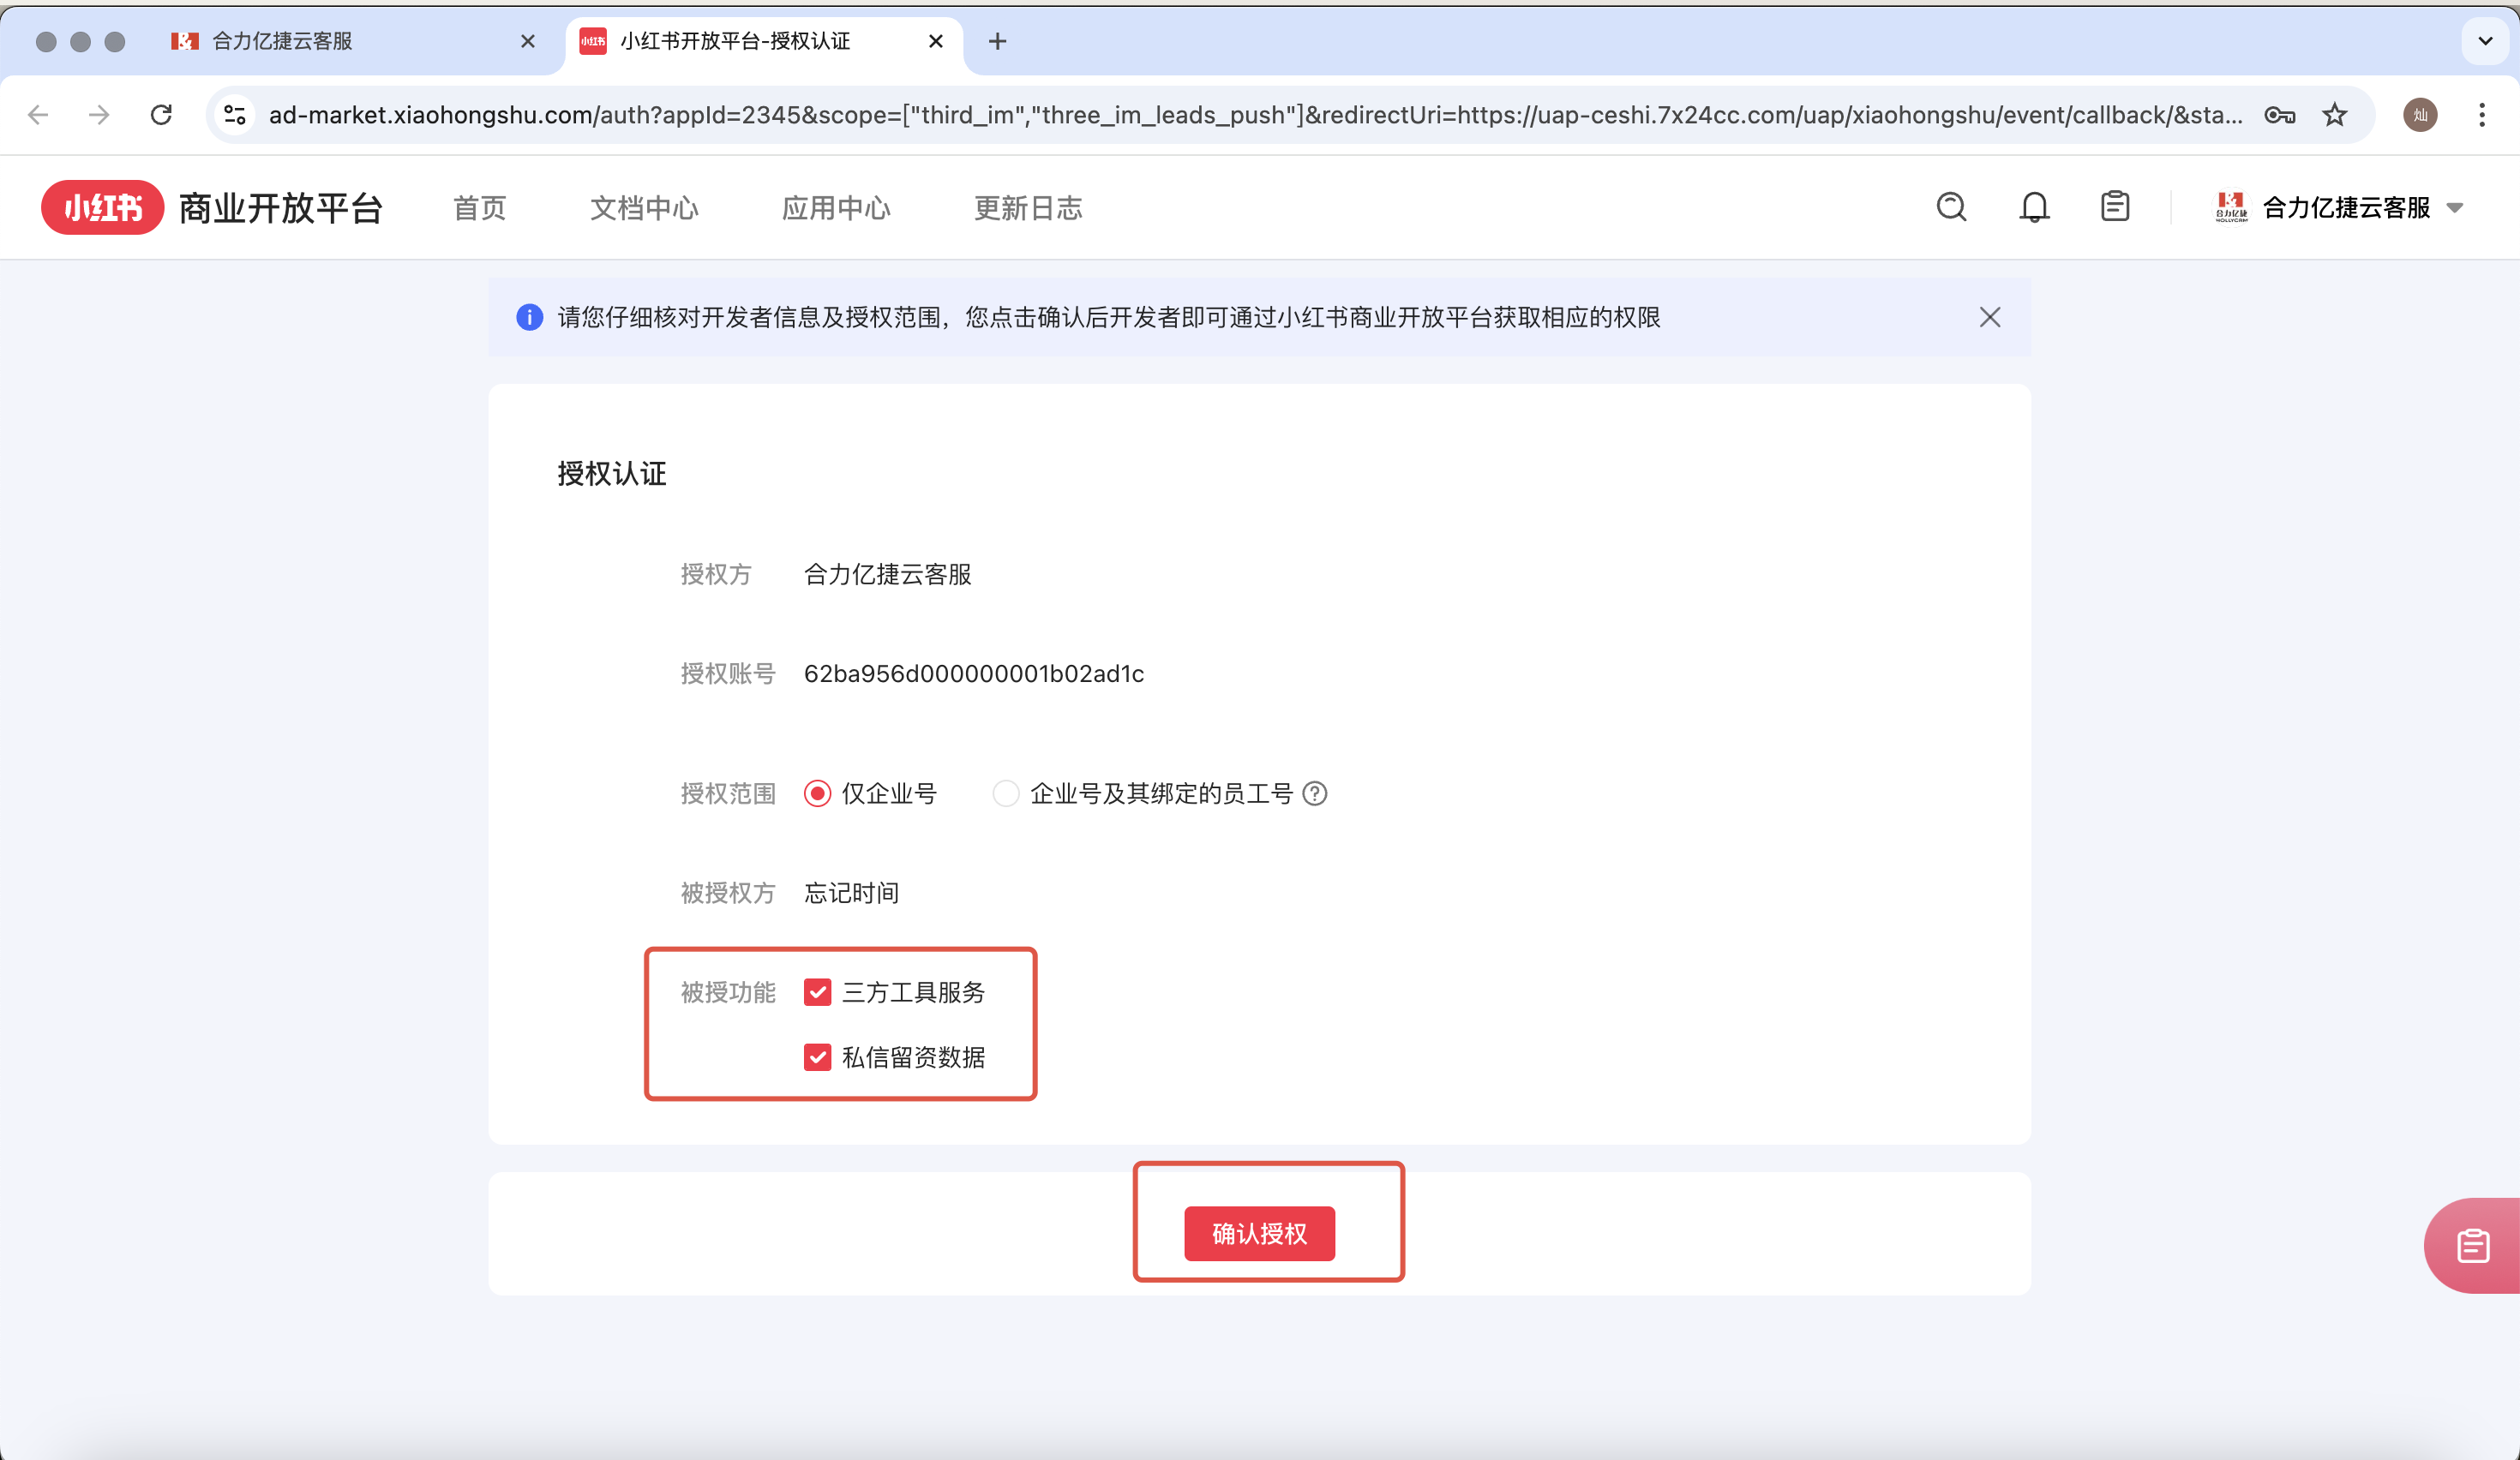Open a new browser tab
This screenshot has width=2520, height=1460.
point(997,41)
